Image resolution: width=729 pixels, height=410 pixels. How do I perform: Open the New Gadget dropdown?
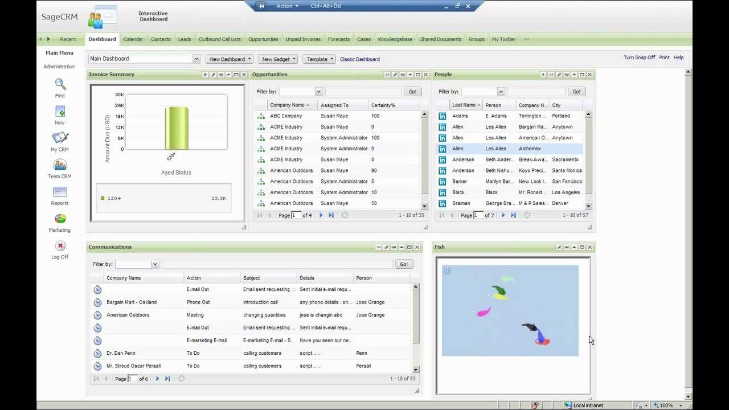point(277,59)
